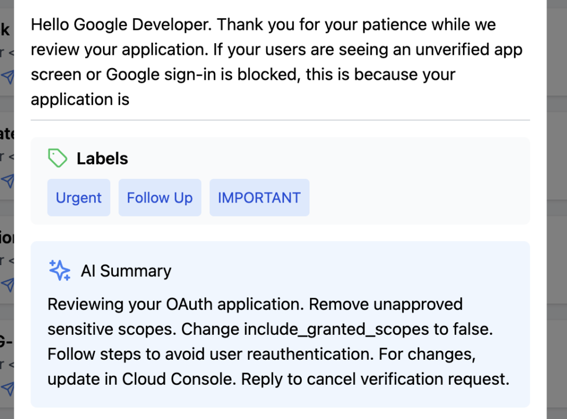567x419 pixels.
Task: Click the paper plane icon under the 'ate' row
Action: (x=8, y=181)
